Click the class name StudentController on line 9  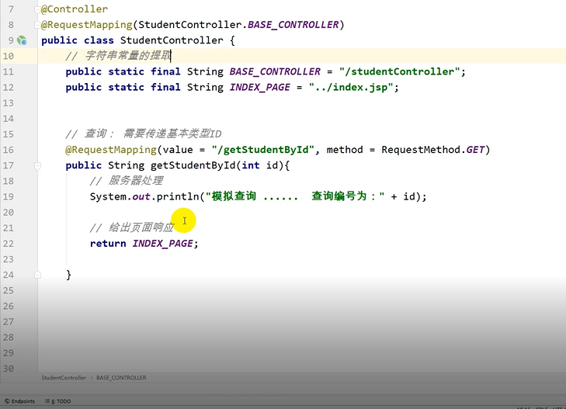[172, 40]
